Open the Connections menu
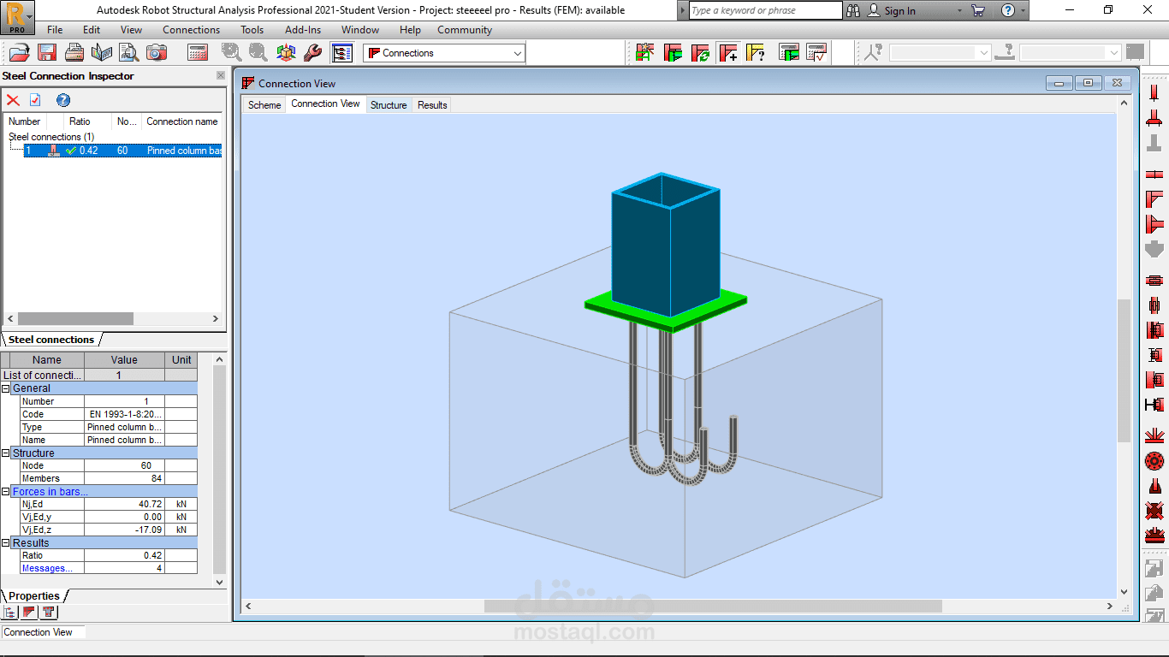The height and width of the screenshot is (657, 1169). point(192,30)
